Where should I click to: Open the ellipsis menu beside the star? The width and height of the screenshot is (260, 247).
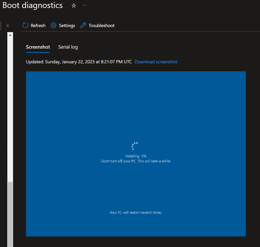(84, 5)
